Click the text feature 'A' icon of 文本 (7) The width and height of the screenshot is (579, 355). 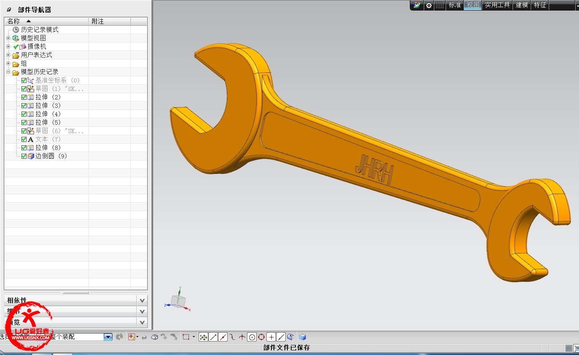tap(31, 139)
